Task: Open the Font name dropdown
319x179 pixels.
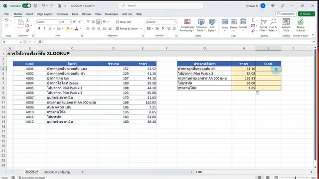Action: (59, 22)
